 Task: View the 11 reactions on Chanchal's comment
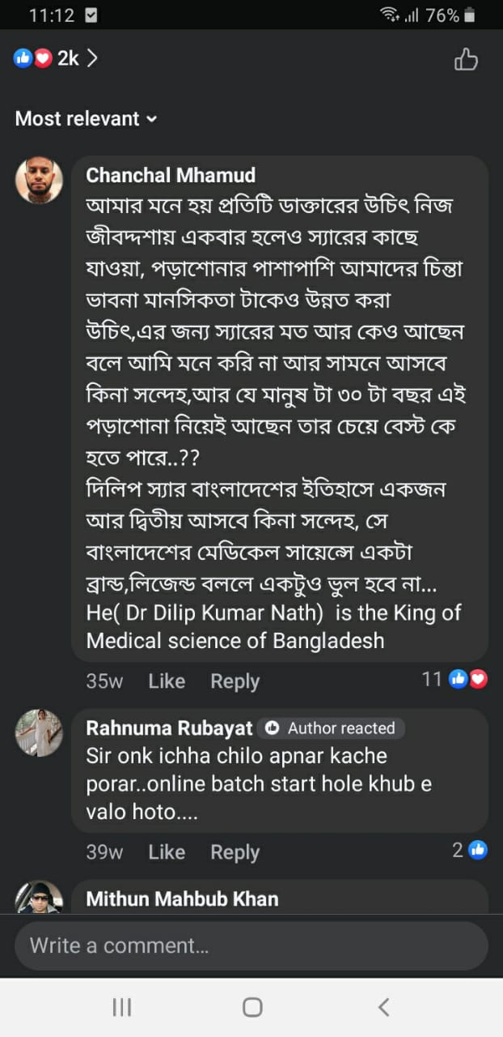[x=455, y=679]
